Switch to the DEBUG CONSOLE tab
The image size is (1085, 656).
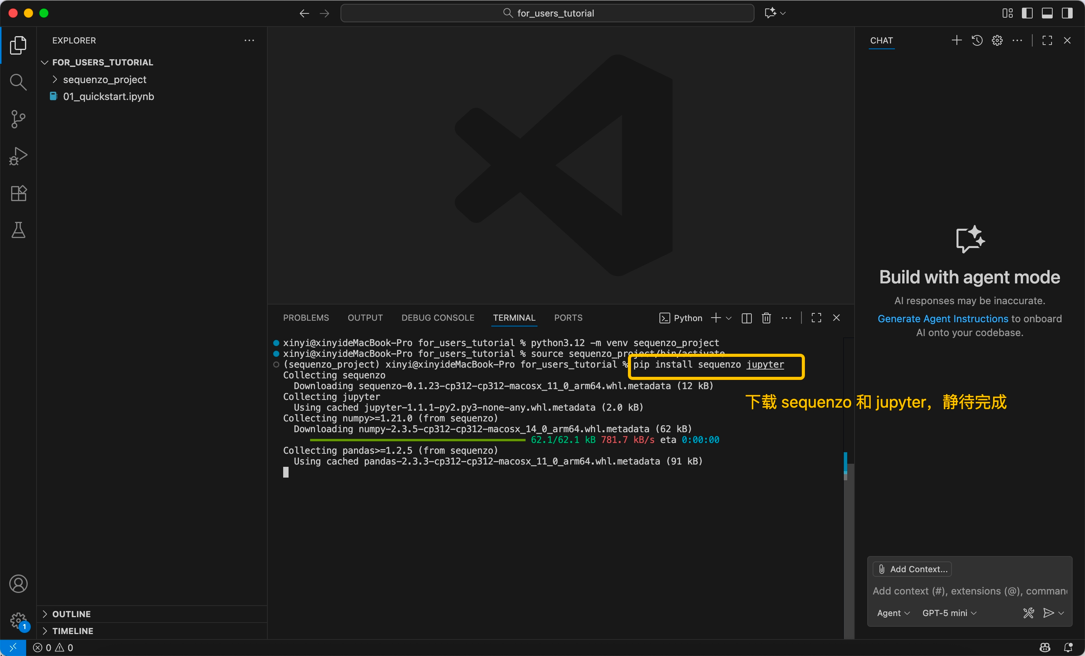(438, 318)
